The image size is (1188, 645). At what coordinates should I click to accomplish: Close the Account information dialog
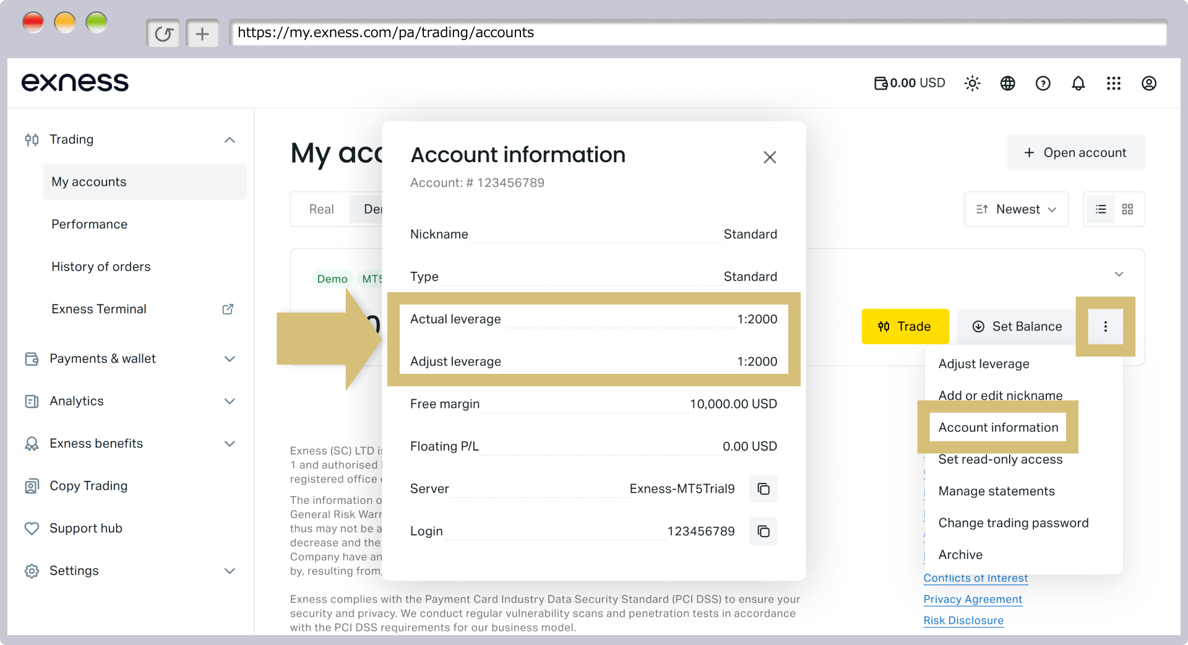tap(769, 157)
